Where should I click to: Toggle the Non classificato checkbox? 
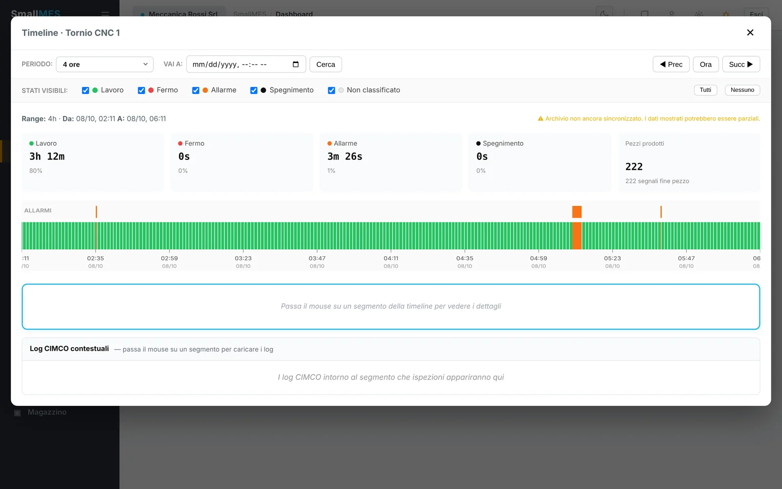[x=331, y=90]
